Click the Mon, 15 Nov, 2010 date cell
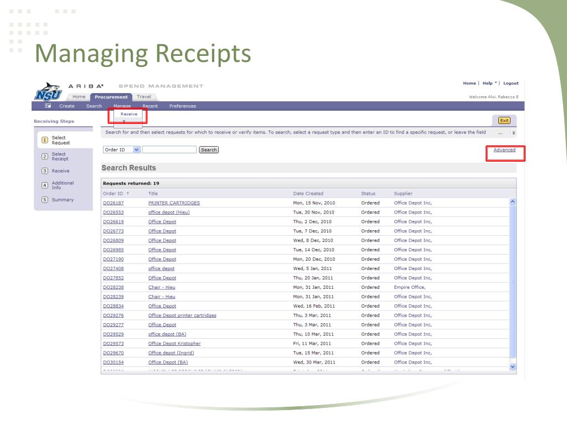This screenshot has width=567, height=425. [314, 203]
